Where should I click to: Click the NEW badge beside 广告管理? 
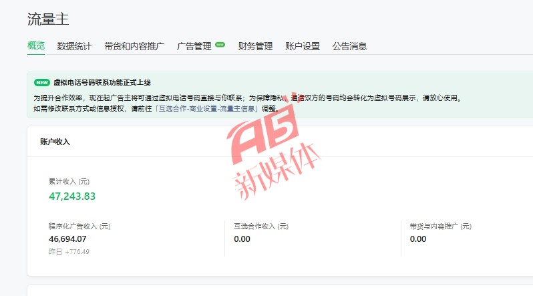click(x=220, y=45)
